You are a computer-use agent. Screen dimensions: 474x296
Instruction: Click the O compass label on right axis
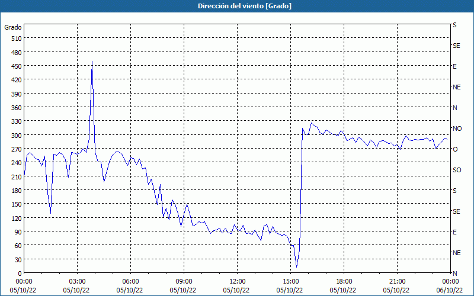455,149
